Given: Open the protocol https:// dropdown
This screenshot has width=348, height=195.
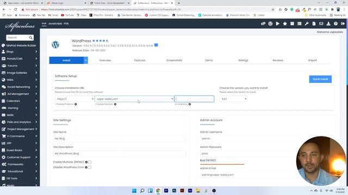Looking at the screenshot, I should pos(74,99).
